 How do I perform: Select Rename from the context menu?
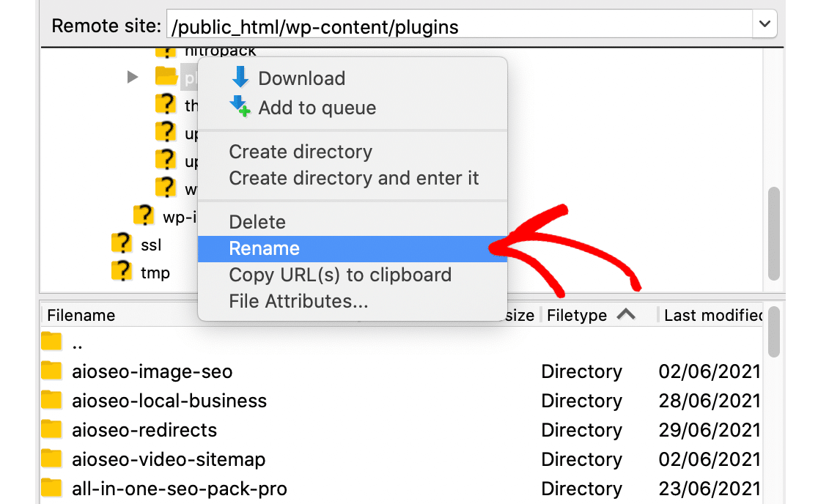[264, 248]
